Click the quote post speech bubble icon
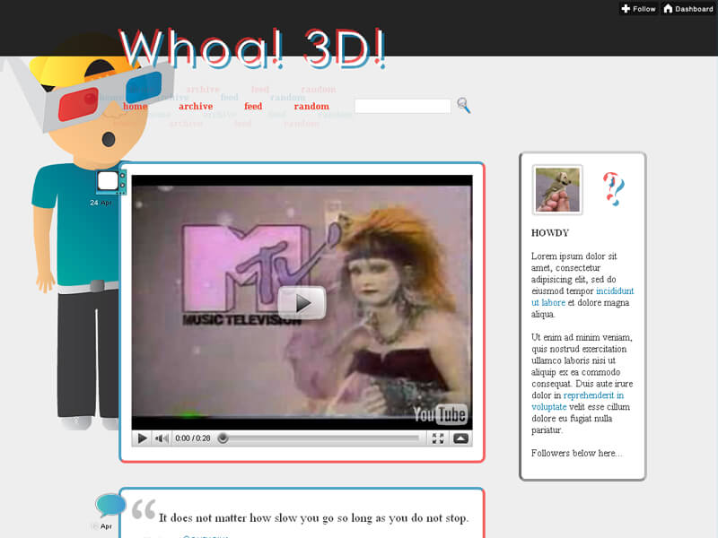Screen dimensions: 718x538 click(x=110, y=506)
